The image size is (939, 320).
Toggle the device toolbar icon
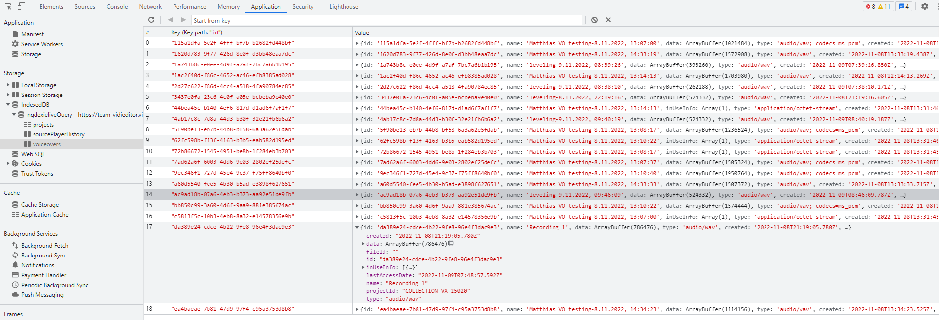(x=21, y=6)
